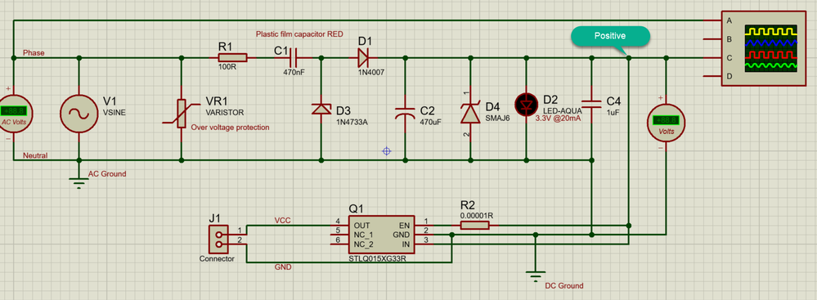Viewport: 817px width, 300px height.
Task: Select resistor R2 0.00001R
Action: point(474,225)
